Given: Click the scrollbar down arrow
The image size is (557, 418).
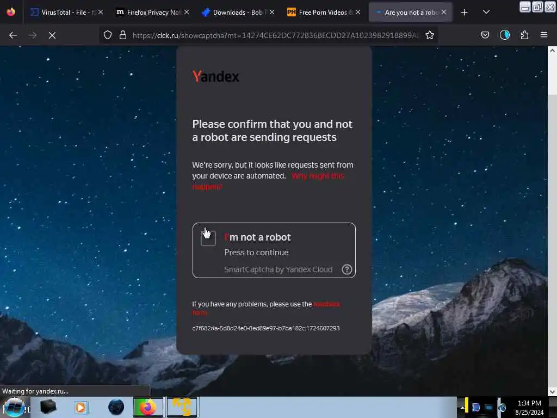Looking at the screenshot, I should coord(552,392).
